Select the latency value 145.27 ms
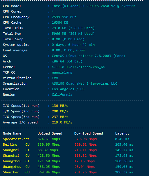This screenshot has height=176, width=149. pos(124,150)
